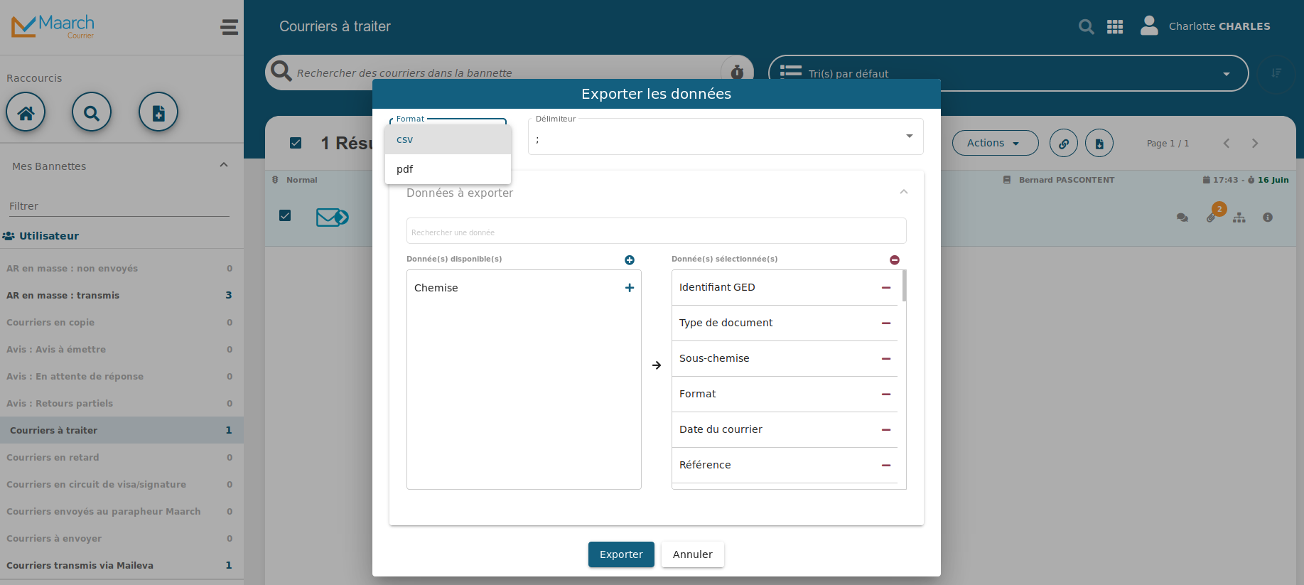Remove Référence from selected data
The height and width of the screenshot is (585, 1304).
pos(886,466)
